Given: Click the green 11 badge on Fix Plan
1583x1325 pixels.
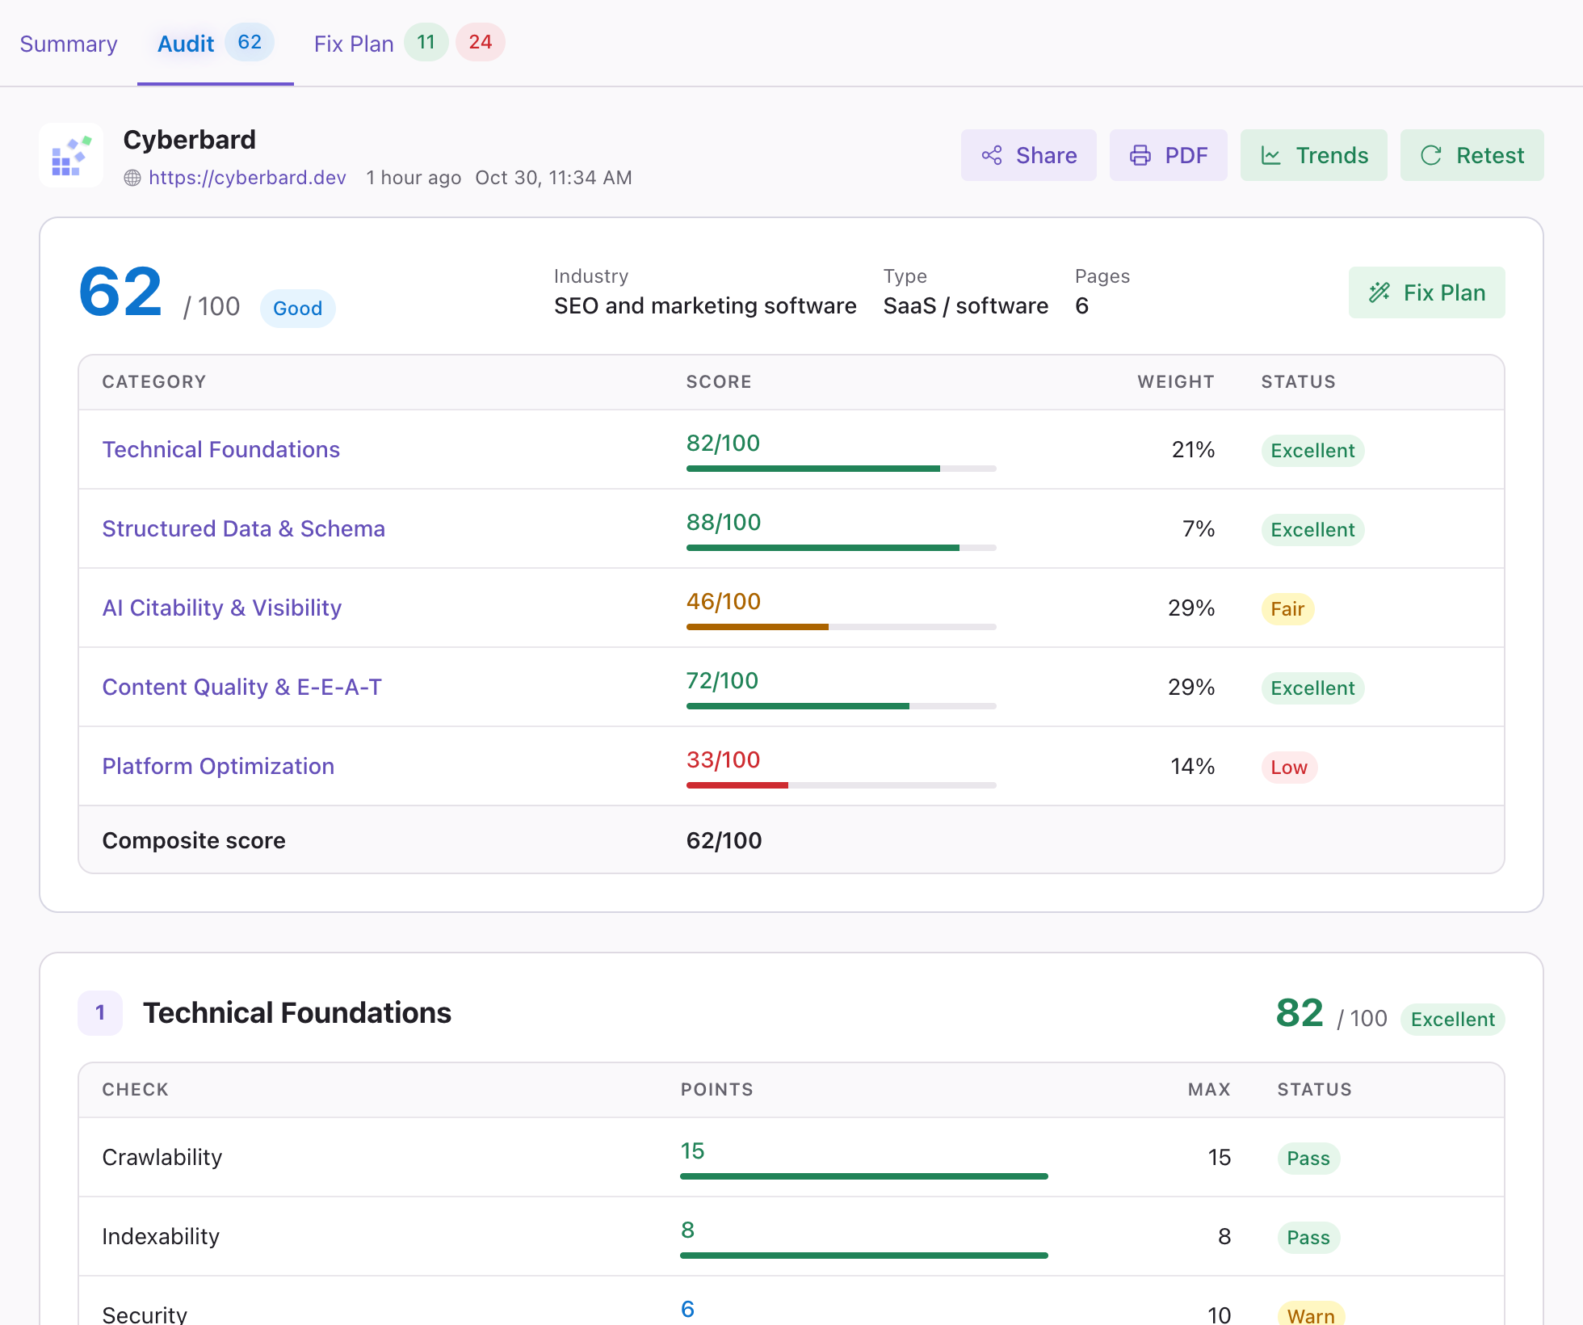Looking at the screenshot, I should (426, 42).
